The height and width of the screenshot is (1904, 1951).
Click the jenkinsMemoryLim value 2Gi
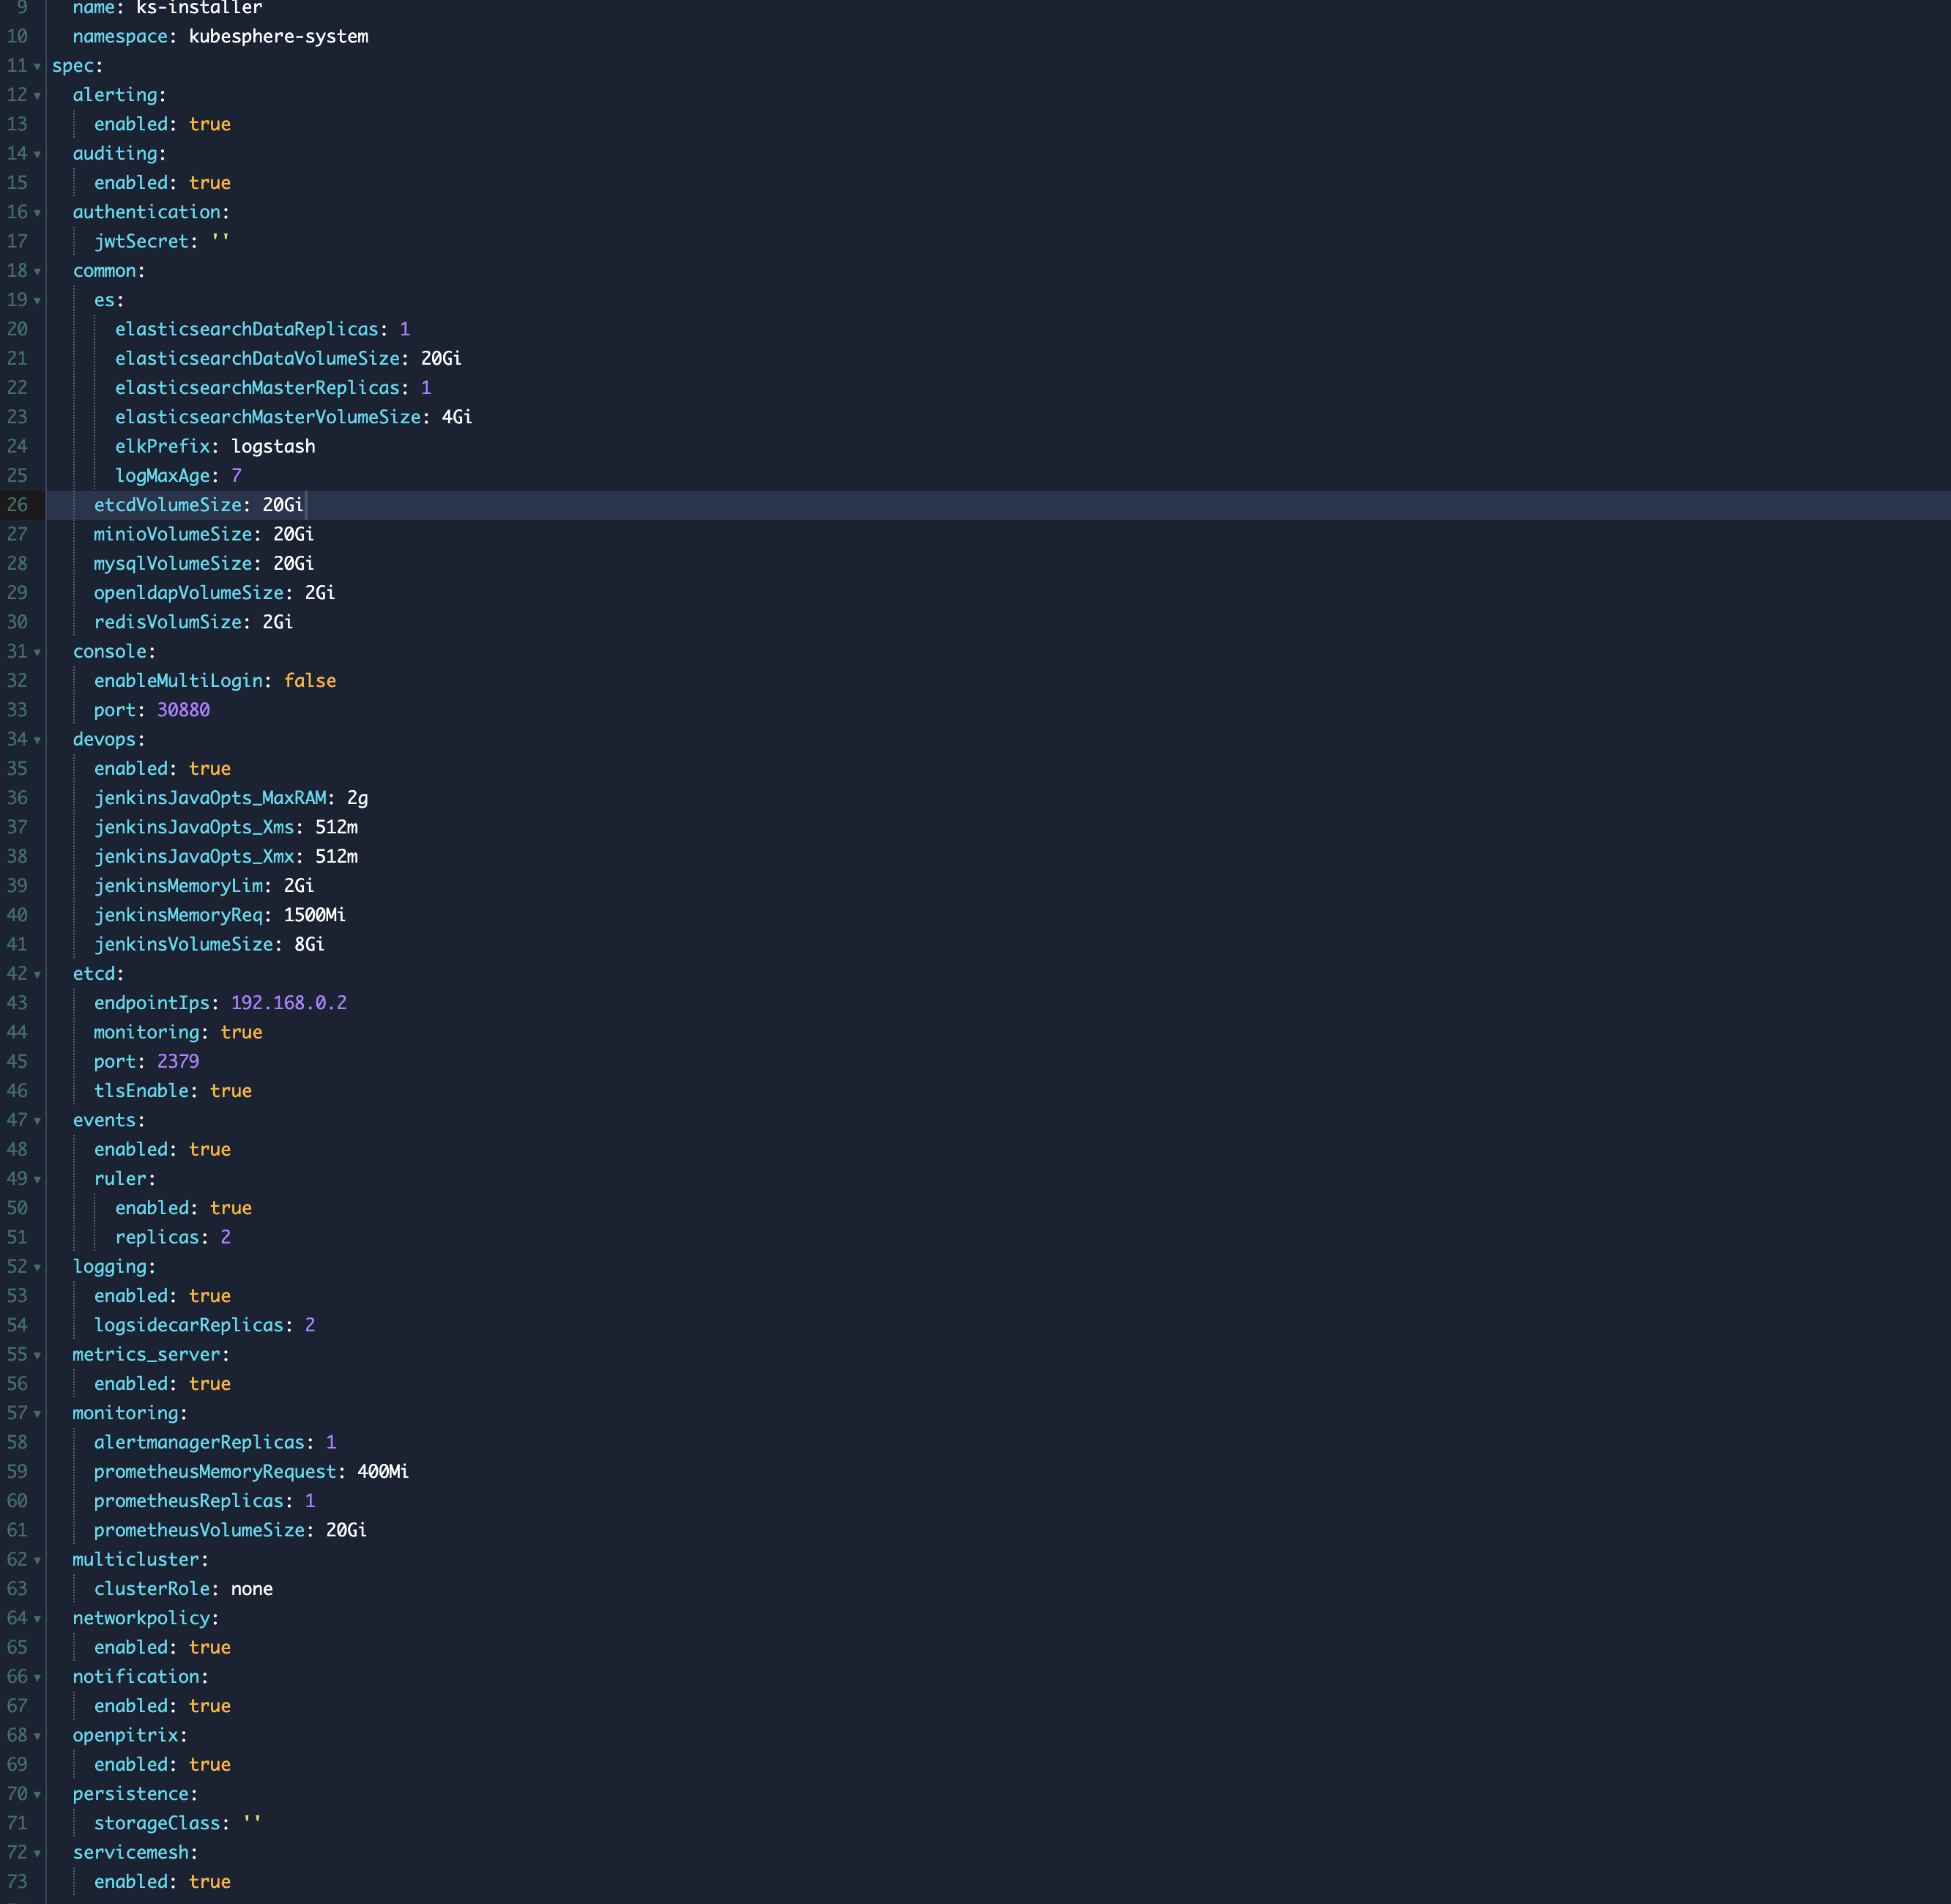299,886
